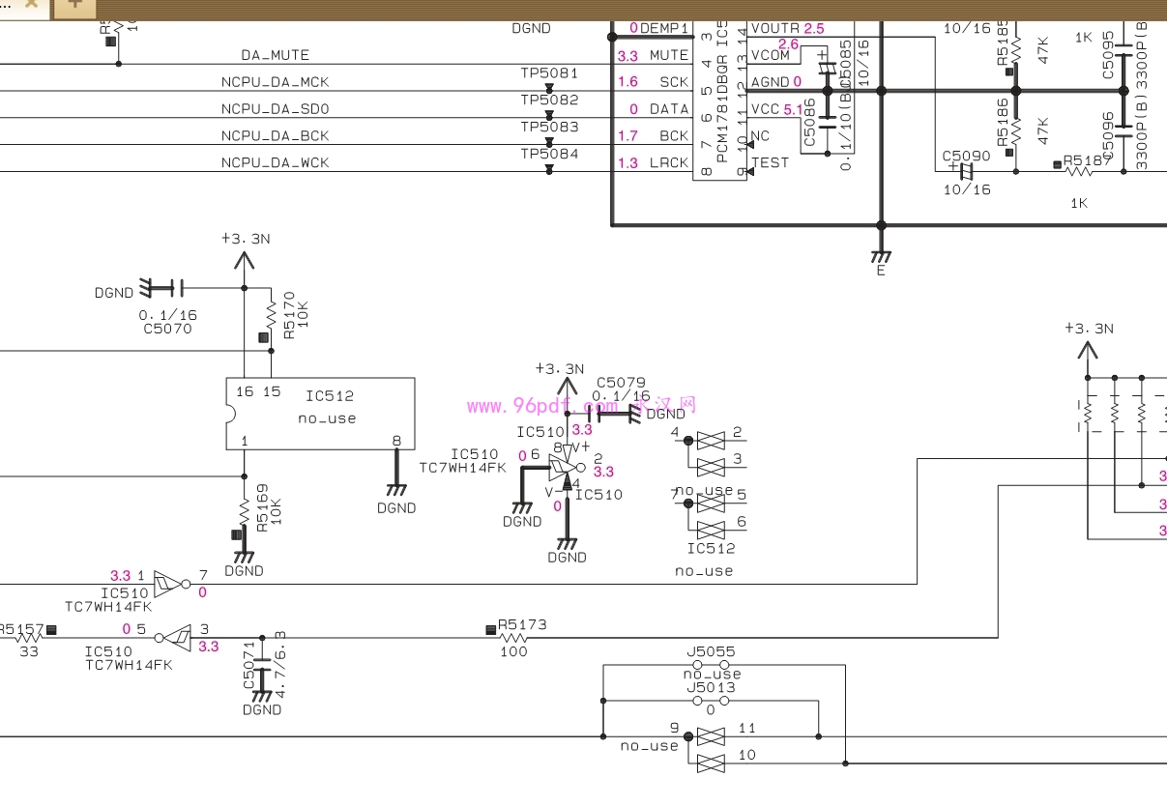
Task: Click the NCPU_DA_MCK signal label
Action: pyautogui.click(x=275, y=82)
